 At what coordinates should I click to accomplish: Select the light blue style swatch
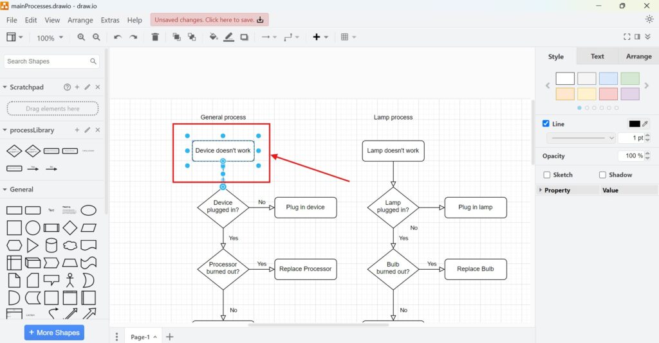click(x=608, y=78)
